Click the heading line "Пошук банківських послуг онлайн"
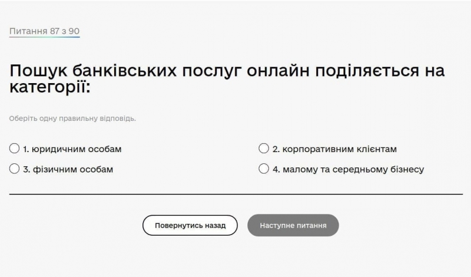 coord(227,71)
